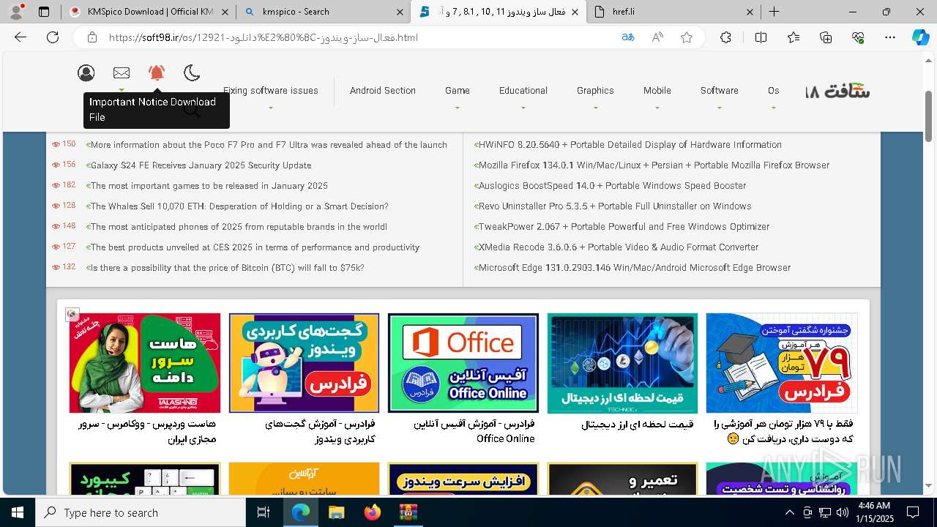Expand Fixing software issues menu
The width and height of the screenshot is (937, 527).
(x=270, y=91)
